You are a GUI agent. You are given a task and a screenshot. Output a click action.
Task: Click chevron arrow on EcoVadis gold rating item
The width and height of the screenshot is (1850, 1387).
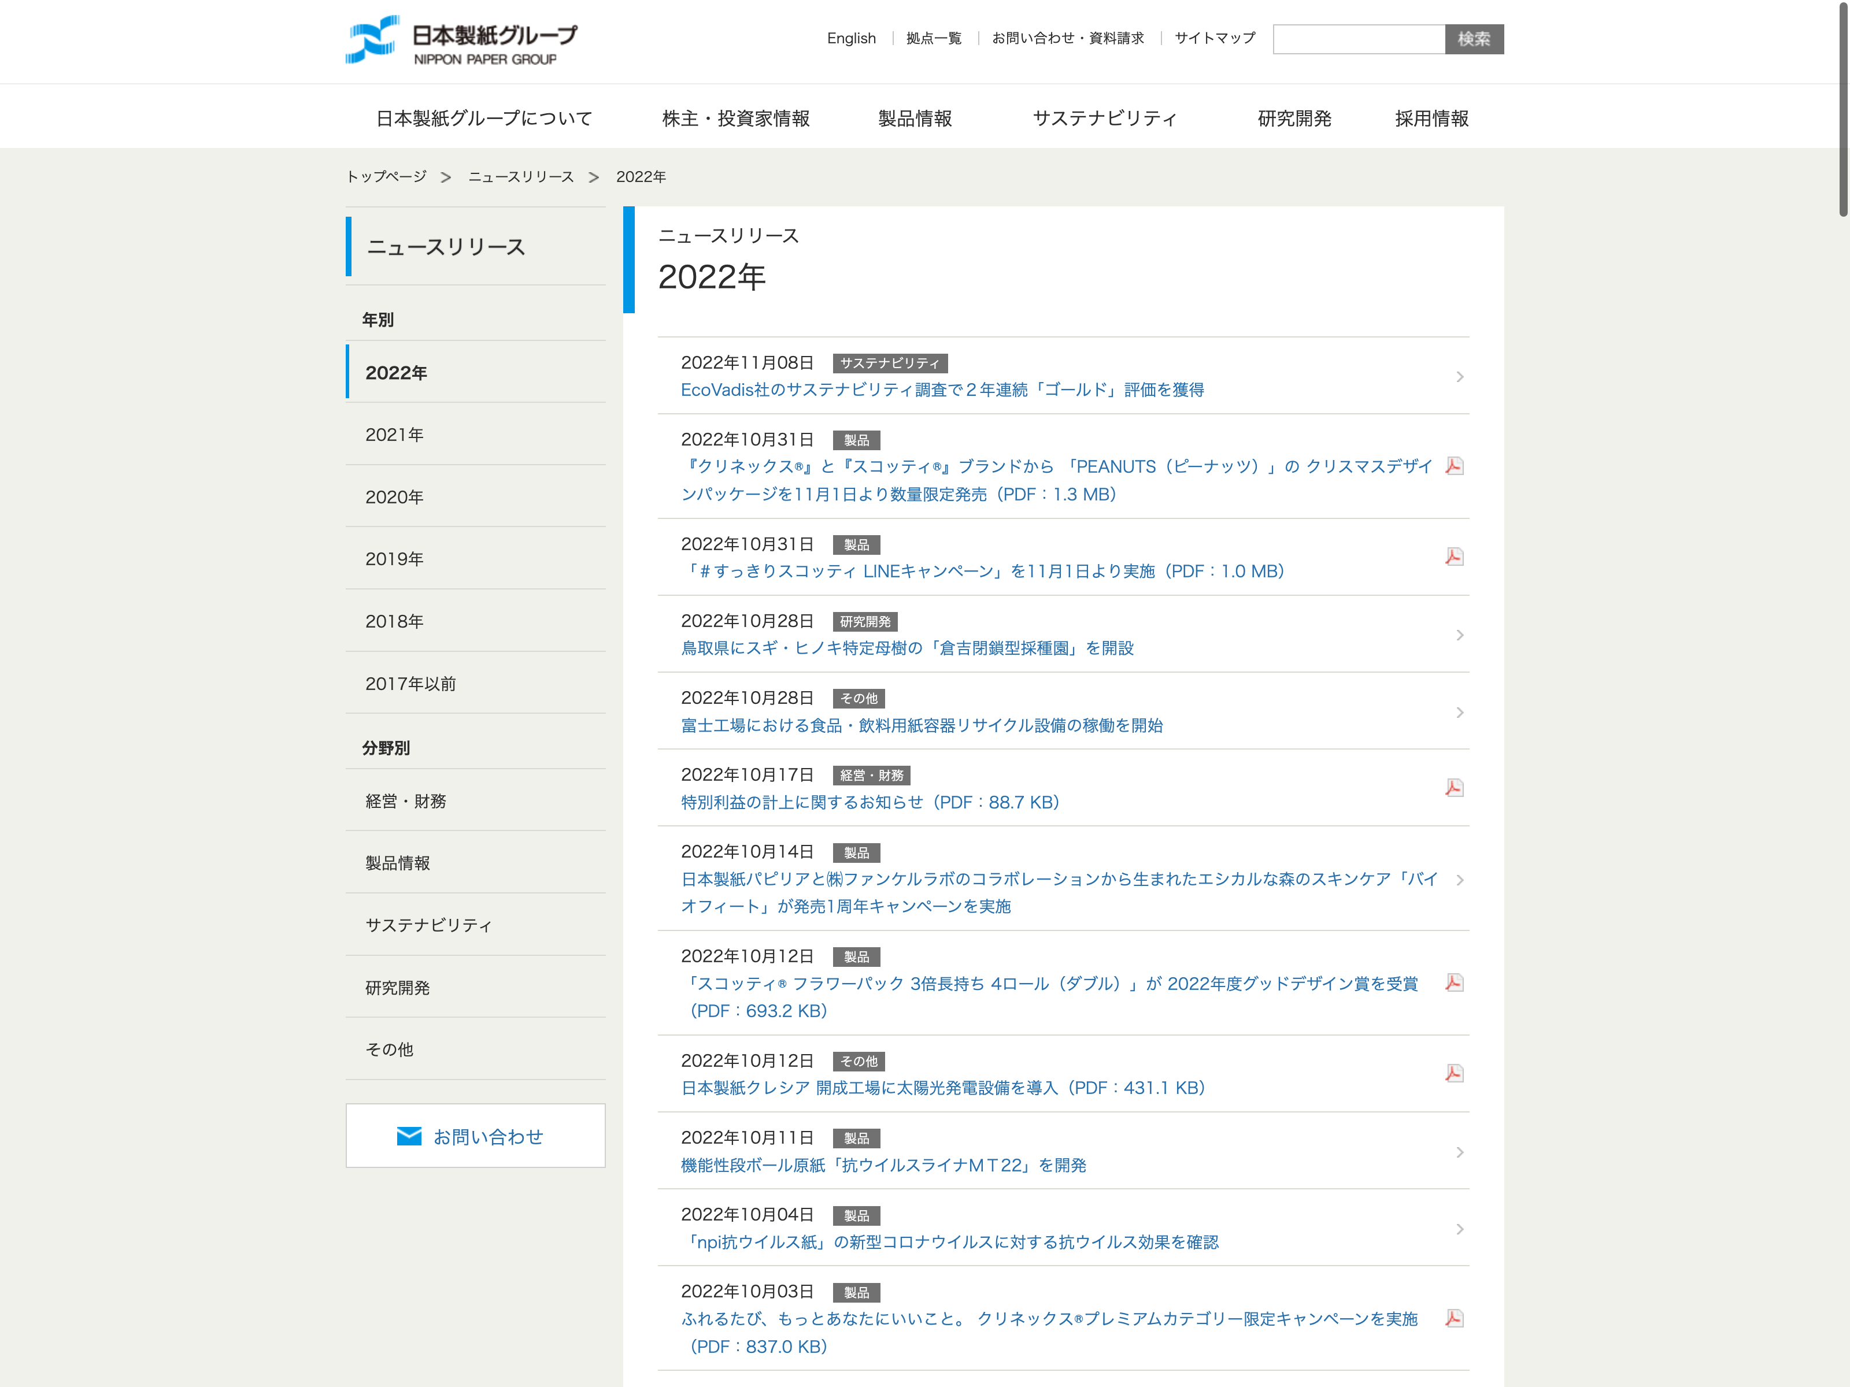[1459, 377]
